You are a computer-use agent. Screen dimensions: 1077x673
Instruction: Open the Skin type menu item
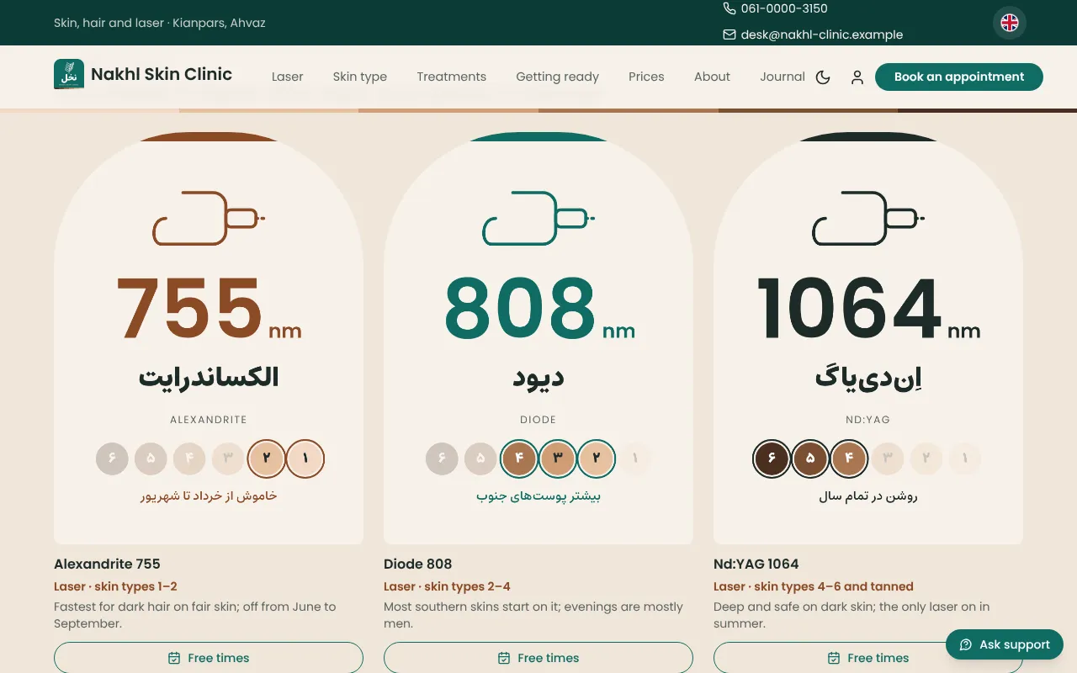point(360,77)
